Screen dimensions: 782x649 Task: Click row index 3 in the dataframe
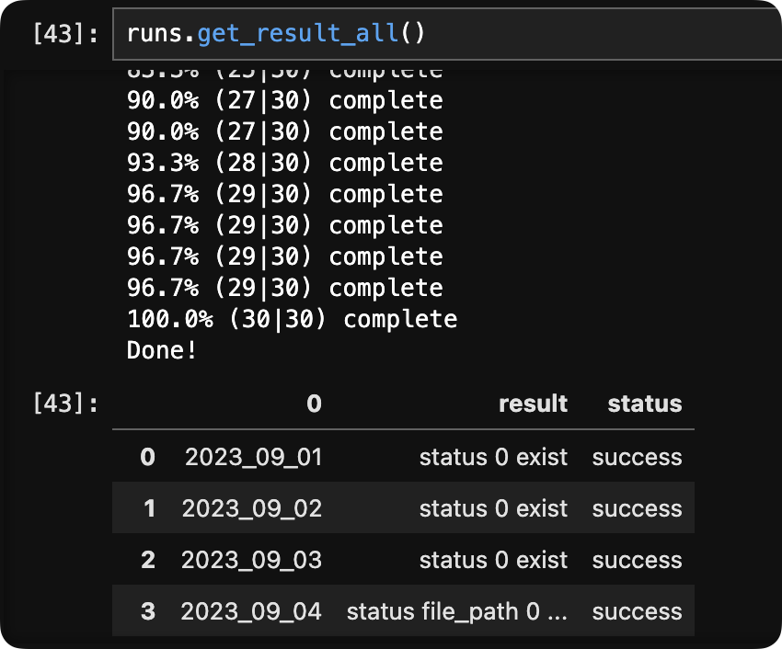pyautogui.click(x=148, y=611)
